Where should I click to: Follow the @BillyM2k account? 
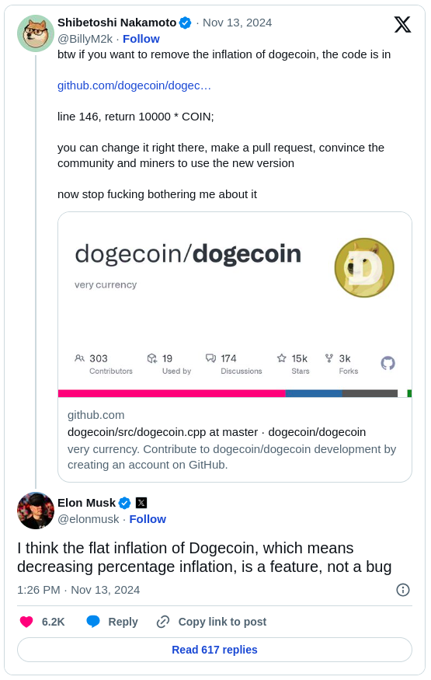pyautogui.click(x=141, y=39)
